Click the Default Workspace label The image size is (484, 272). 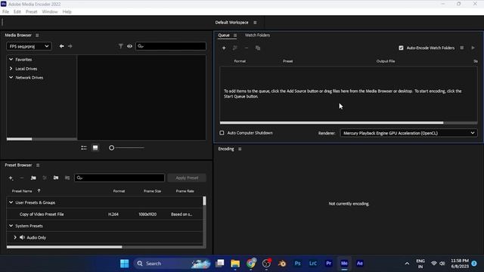231,23
